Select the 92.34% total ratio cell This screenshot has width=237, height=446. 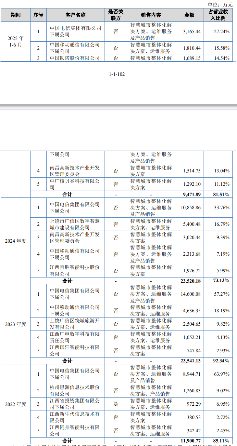[x=220, y=361]
